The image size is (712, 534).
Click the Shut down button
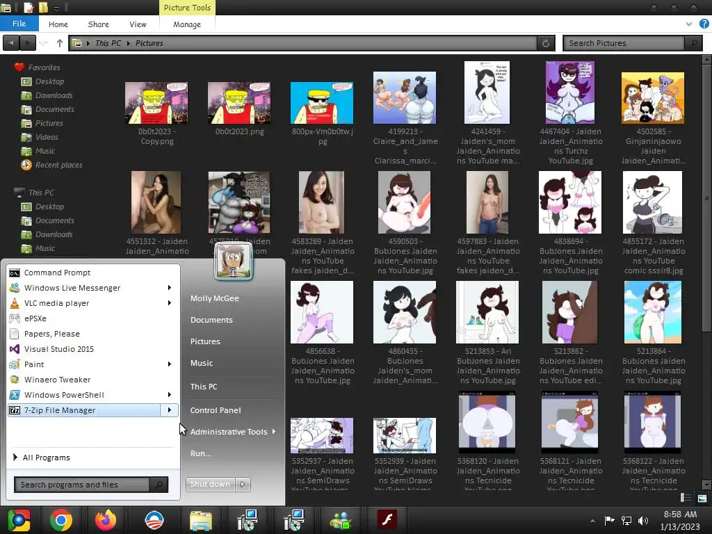pyautogui.click(x=211, y=485)
